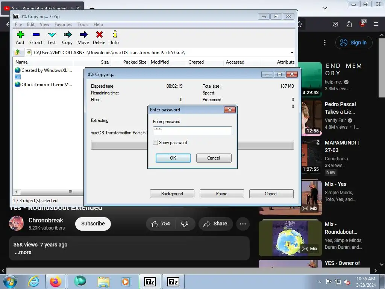Open the View menu in 7-Zip

click(x=44, y=24)
